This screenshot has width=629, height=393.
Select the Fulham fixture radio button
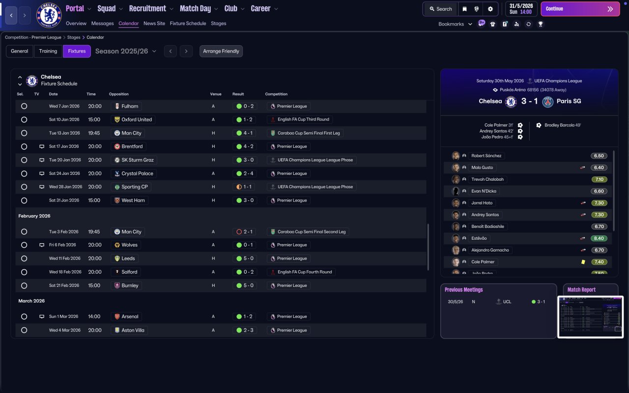[24, 106]
